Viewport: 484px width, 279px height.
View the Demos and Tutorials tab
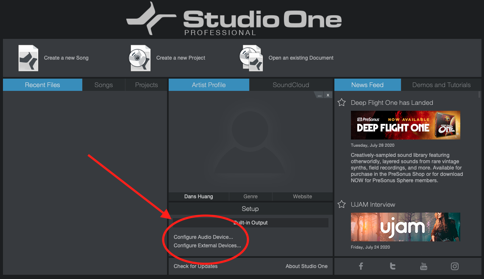tap(441, 85)
